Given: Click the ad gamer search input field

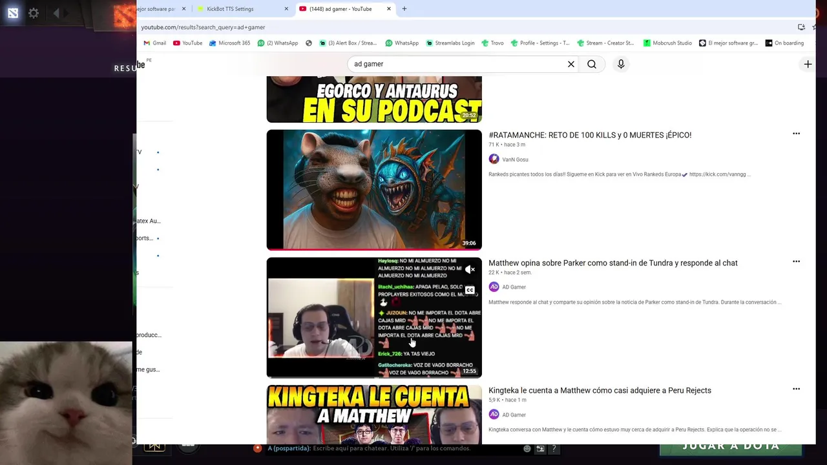Looking at the screenshot, I should 457,64.
